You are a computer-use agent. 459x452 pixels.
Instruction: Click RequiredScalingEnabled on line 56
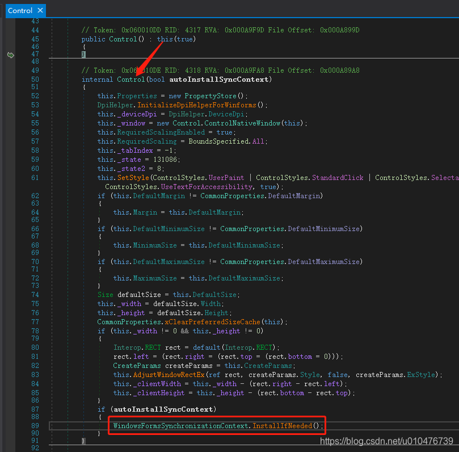click(x=161, y=132)
